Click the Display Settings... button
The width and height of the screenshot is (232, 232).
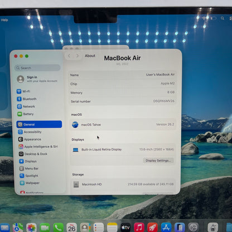pyautogui.click(x=158, y=161)
